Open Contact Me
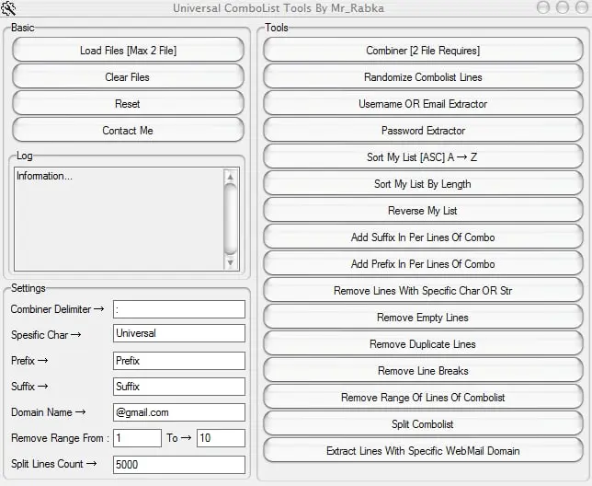This screenshot has height=486, width=592. (128, 130)
